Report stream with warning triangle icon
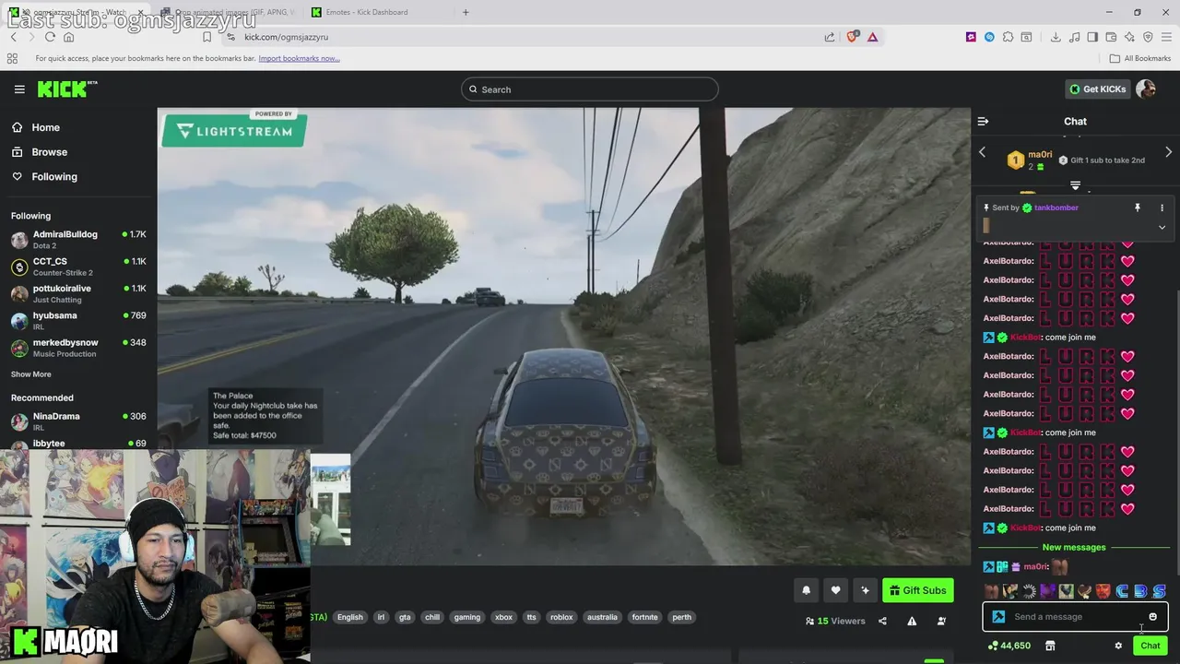 pyautogui.click(x=912, y=622)
